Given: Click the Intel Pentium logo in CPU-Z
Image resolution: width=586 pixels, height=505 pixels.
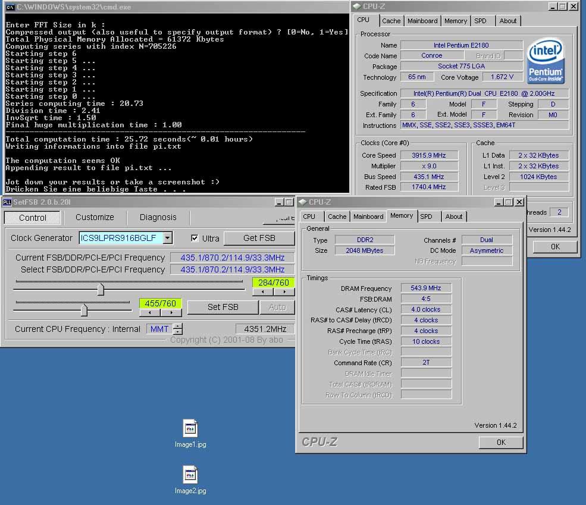Looking at the screenshot, I should 546,61.
